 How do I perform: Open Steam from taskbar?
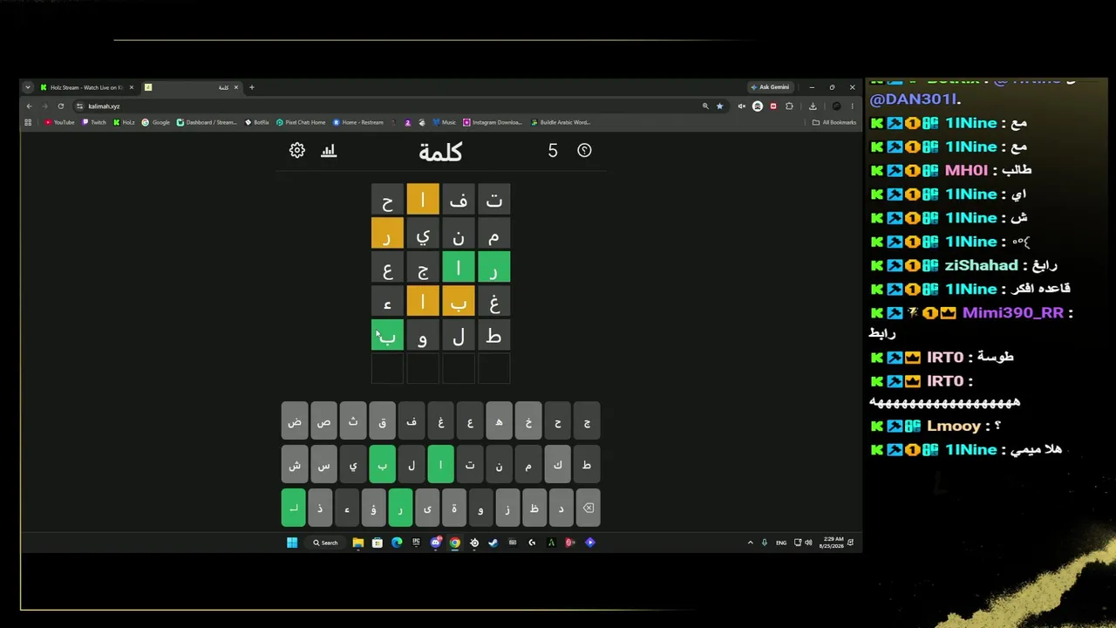493,543
